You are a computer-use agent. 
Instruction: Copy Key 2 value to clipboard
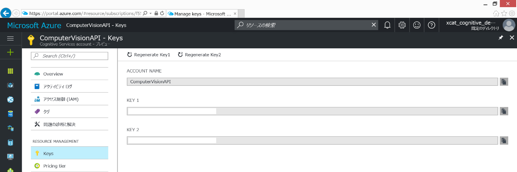point(504,140)
